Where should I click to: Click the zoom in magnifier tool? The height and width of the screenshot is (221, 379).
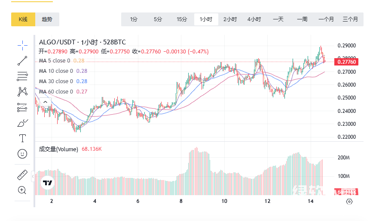pos(22,190)
